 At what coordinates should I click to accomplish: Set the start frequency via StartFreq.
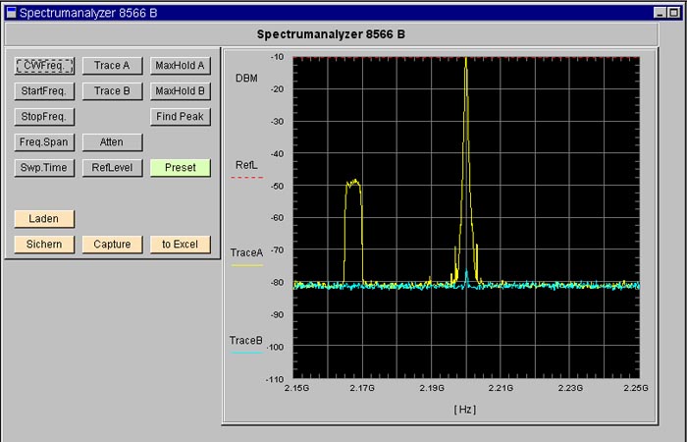click(45, 91)
